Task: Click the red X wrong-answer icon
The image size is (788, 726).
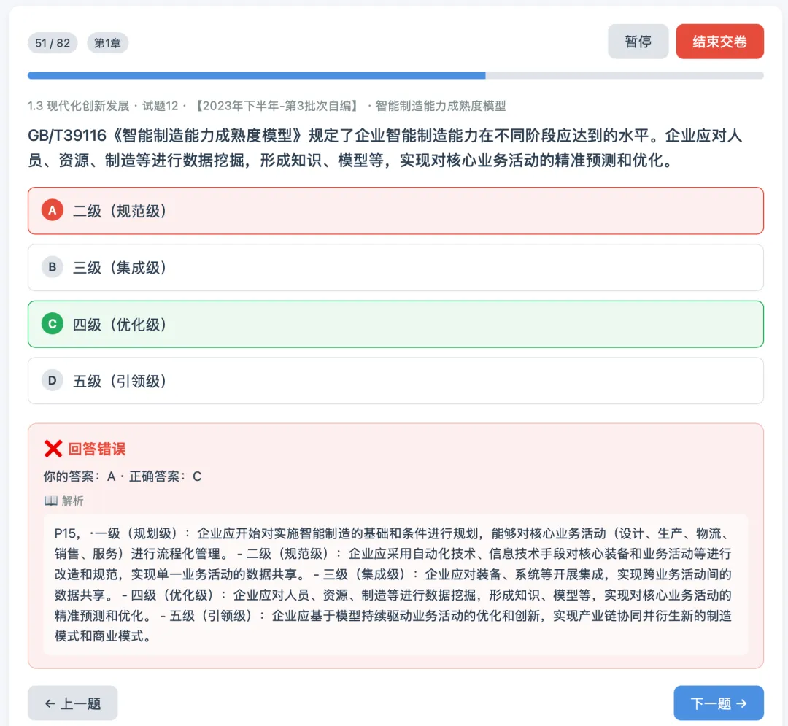Action: [x=53, y=449]
